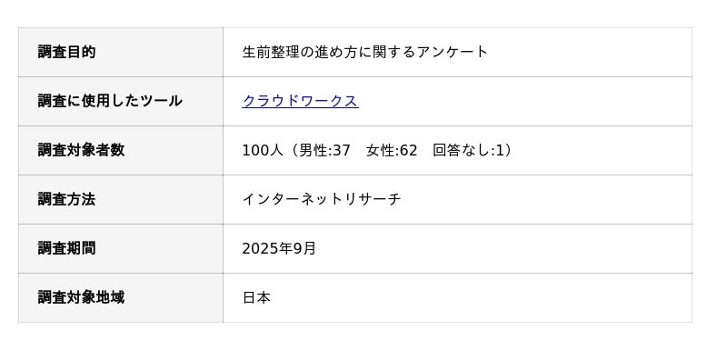Select the 調査対象者数 label cell
Viewport: 727px width, 350px height.
(x=121, y=150)
